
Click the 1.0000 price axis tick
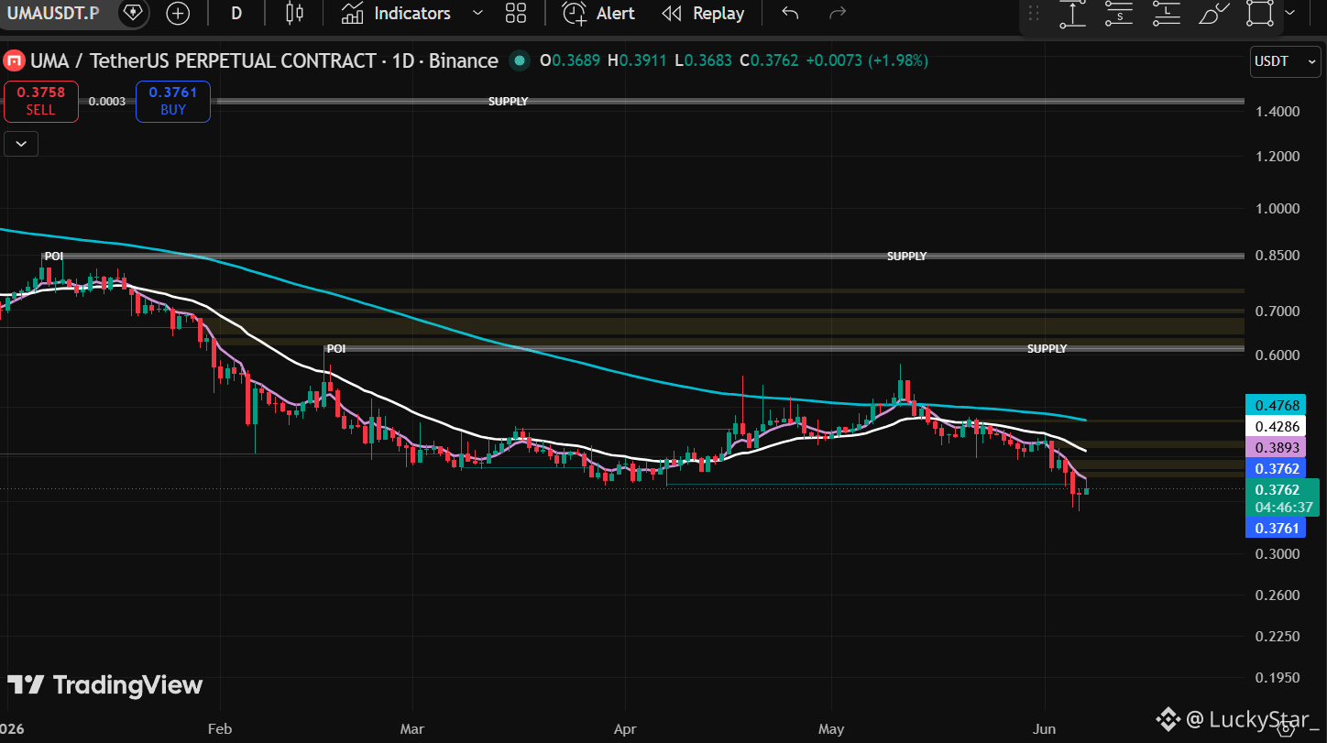(x=1278, y=209)
